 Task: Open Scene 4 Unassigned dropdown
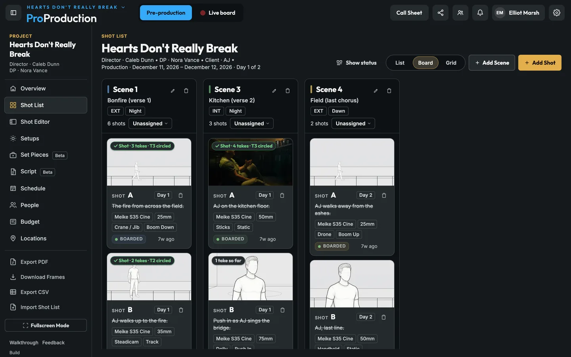353,123
